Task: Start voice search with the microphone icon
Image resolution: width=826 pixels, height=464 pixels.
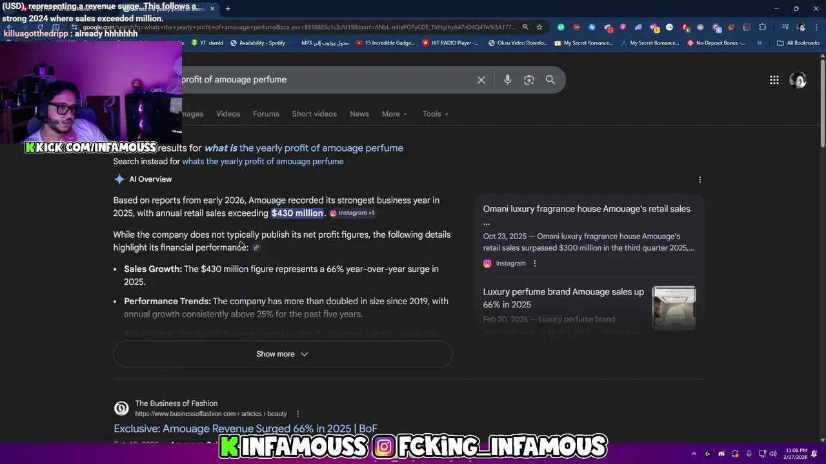Action: (507, 80)
